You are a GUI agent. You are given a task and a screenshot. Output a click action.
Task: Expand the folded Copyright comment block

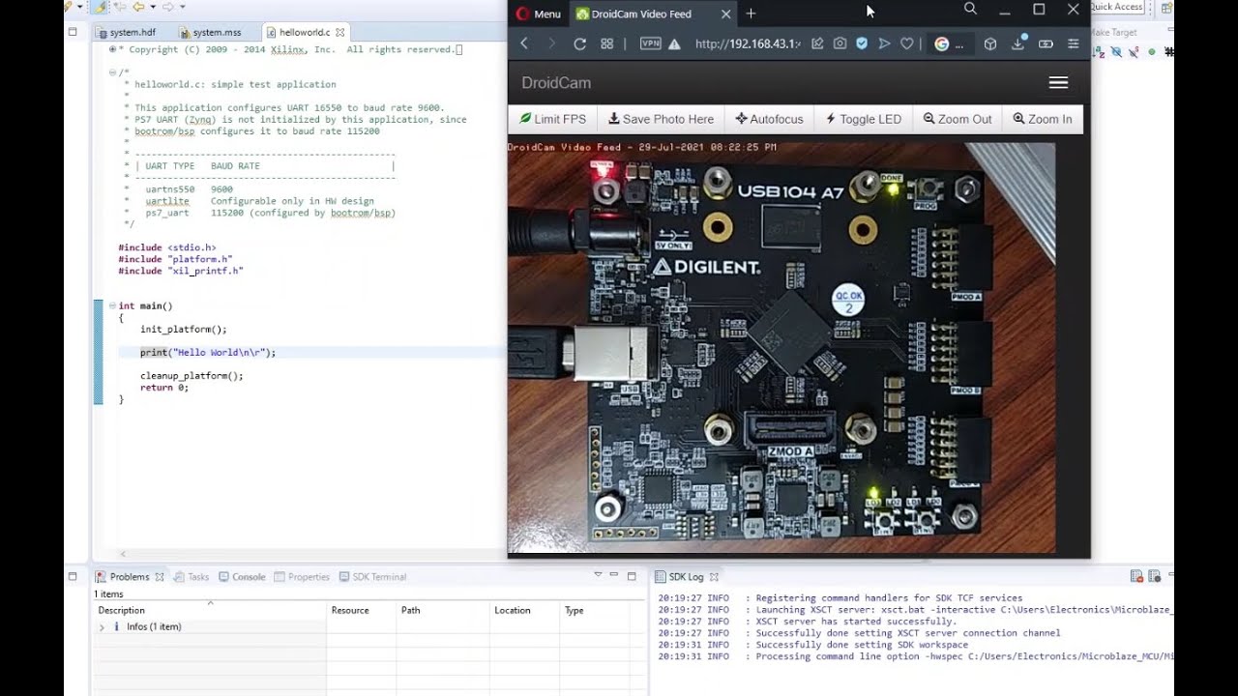[x=112, y=49]
